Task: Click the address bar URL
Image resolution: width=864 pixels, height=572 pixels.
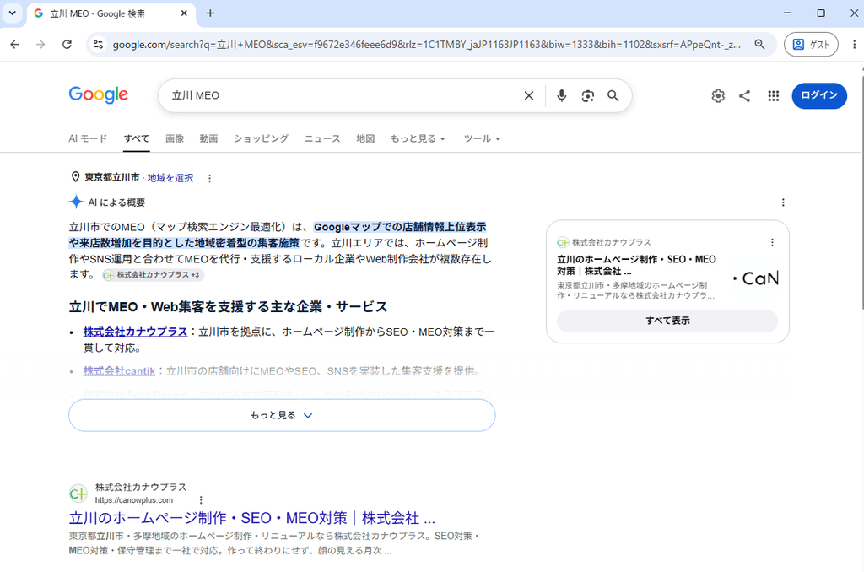Action: coord(426,45)
